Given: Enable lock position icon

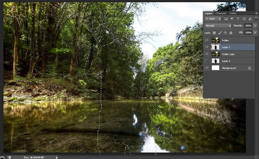Looking at the screenshot, I should pyautogui.click(x=225, y=33).
